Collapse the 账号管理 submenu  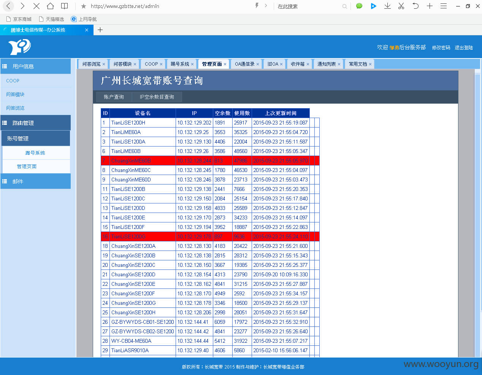point(36,139)
